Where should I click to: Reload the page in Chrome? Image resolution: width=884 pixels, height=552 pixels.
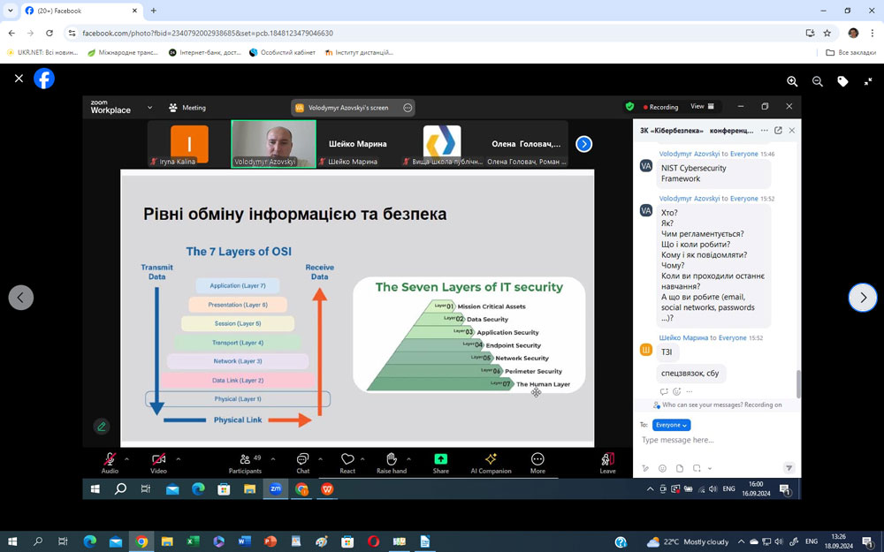tap(50, 33)
